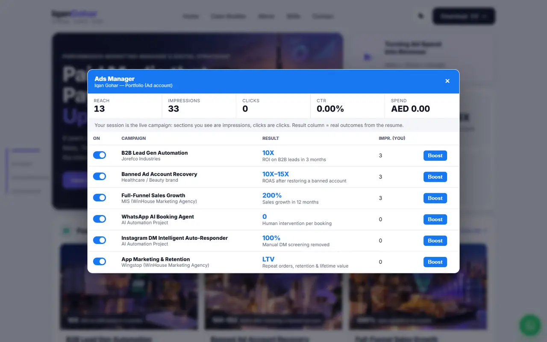The width and height of the screenshot is (547, 342).
Task: Click the Jorefco Industries subtitle
Action: (x=141, y=159)
